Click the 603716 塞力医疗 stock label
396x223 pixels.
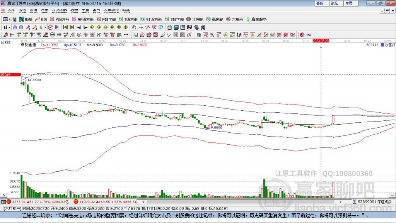point(381,45)
